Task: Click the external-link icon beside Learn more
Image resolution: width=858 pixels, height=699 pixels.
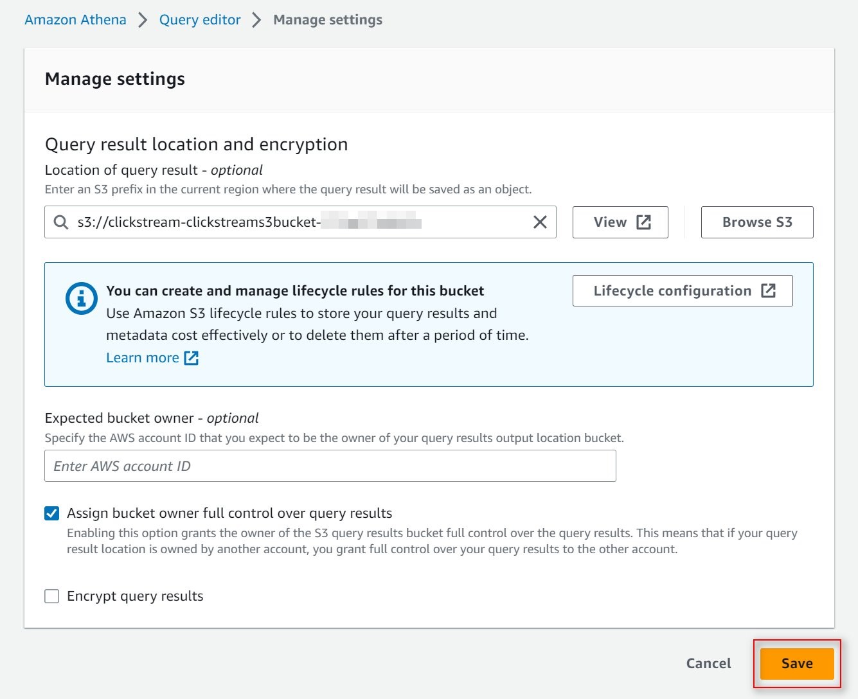Action: coord(192,358)
